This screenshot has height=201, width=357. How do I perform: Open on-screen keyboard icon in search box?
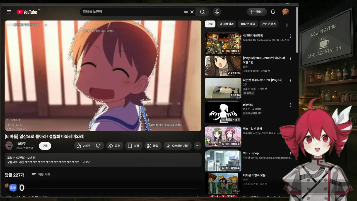186,12
